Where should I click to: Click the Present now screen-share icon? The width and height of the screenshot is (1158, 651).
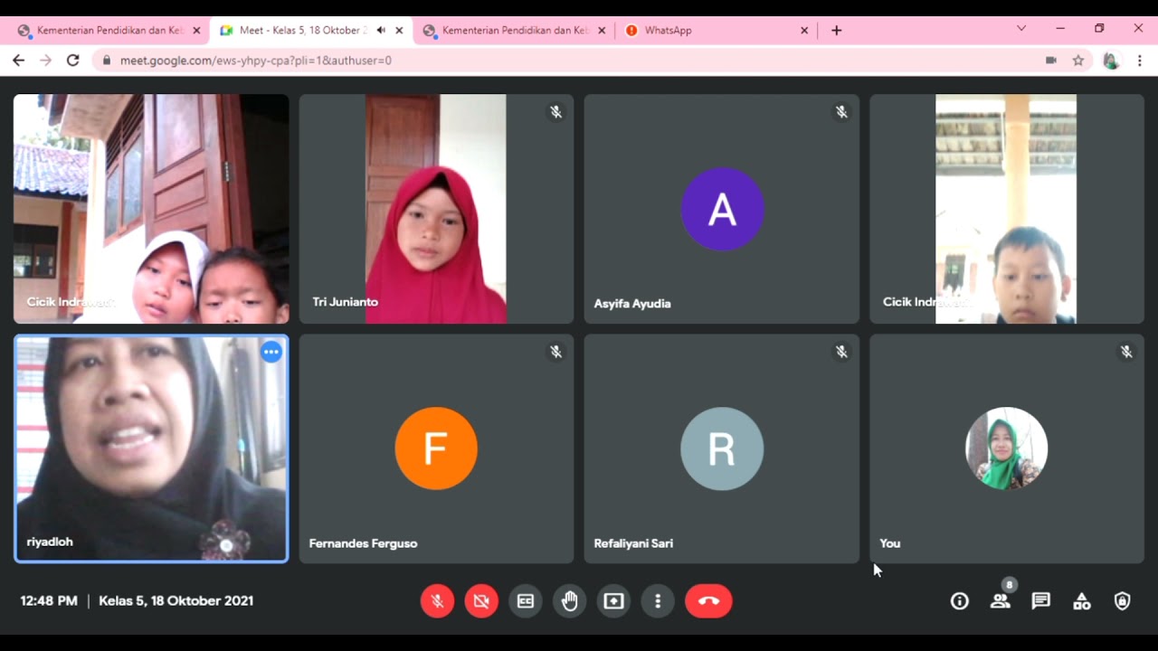(614, 601)
